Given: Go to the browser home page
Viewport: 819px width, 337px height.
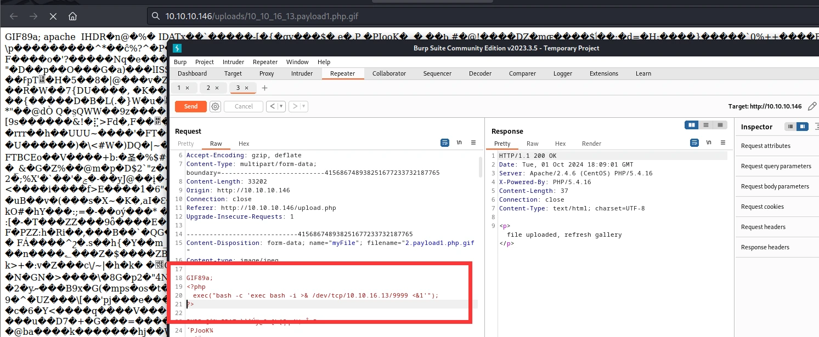Looking at the screenshot, I should (72, 16).
